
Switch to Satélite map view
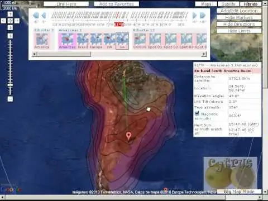coord(229,4)
